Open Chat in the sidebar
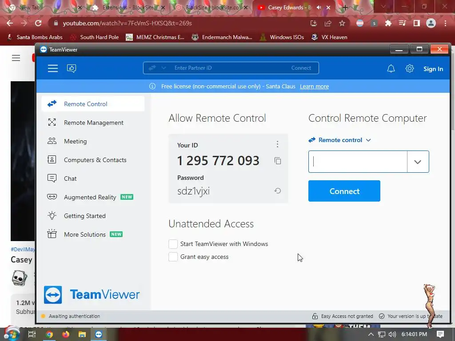The height and width of the screenshot is (341, 455). click(x=93, y=178)
